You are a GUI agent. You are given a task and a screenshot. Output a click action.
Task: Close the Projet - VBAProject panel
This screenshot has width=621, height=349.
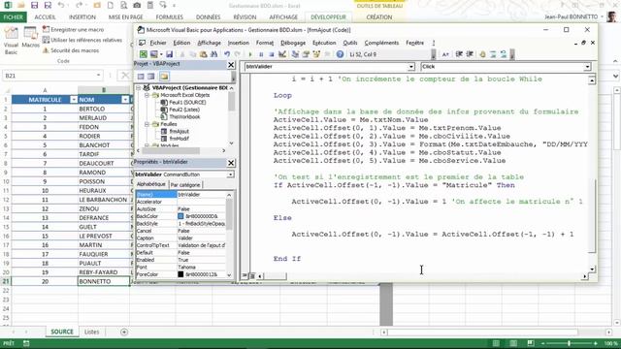click(x=231, y=65)
